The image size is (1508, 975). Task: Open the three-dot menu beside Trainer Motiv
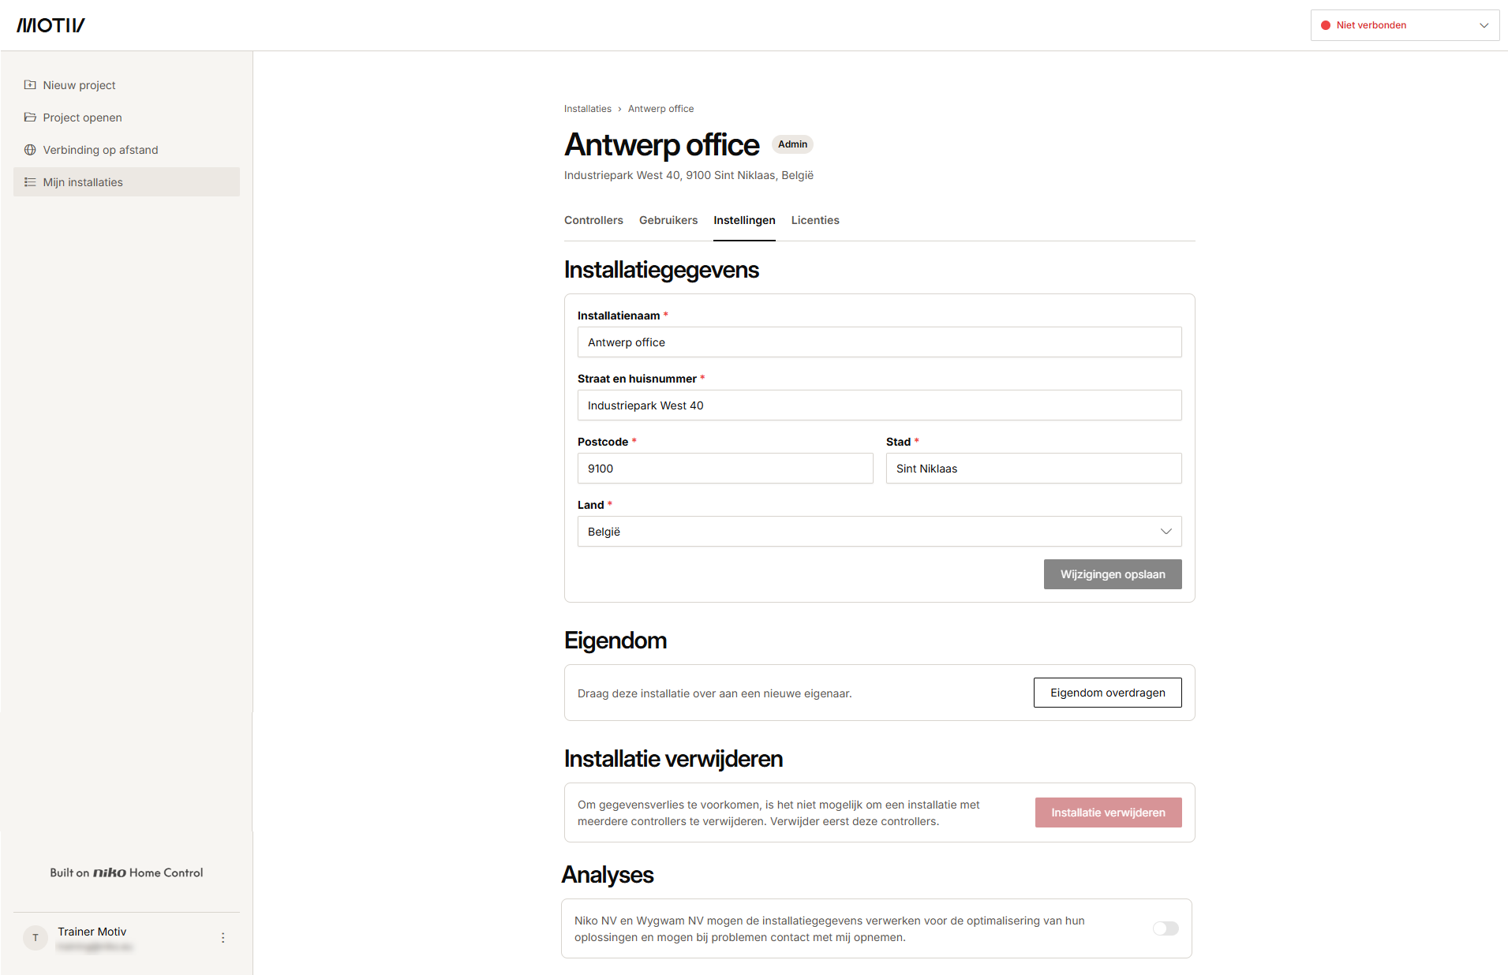tap(223, 938)
